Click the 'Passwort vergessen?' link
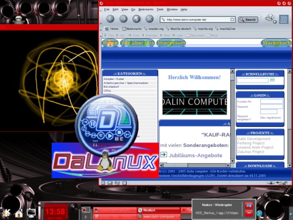Viewport: 293px width, 220px height. click(x=244, y=118)
